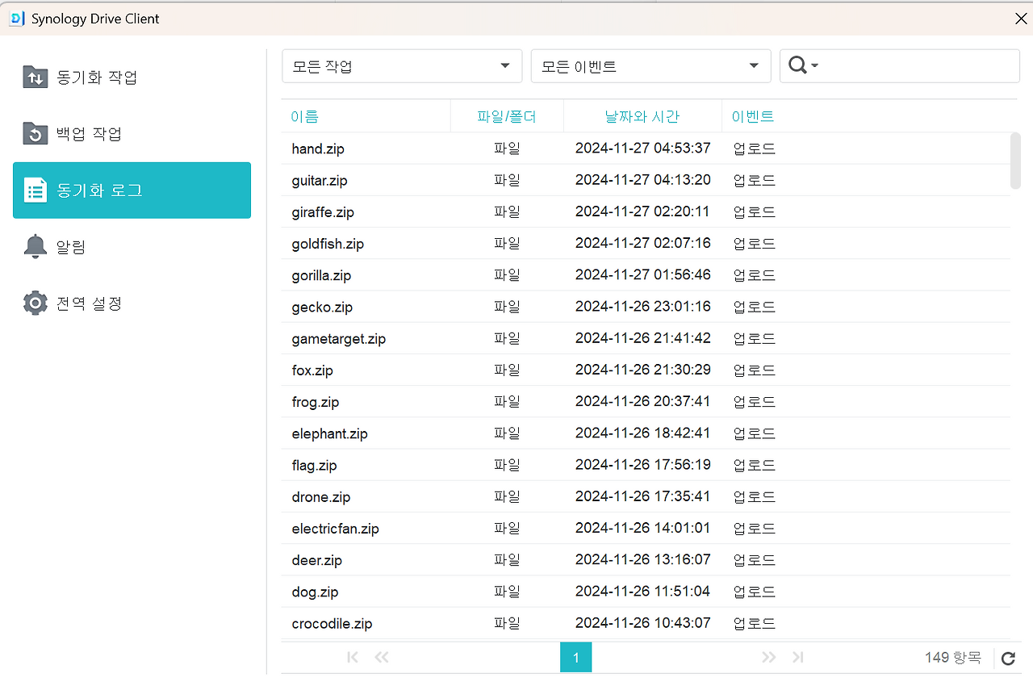Click the search magnifier icon
Screen dimensions: 1033x682
797,65
